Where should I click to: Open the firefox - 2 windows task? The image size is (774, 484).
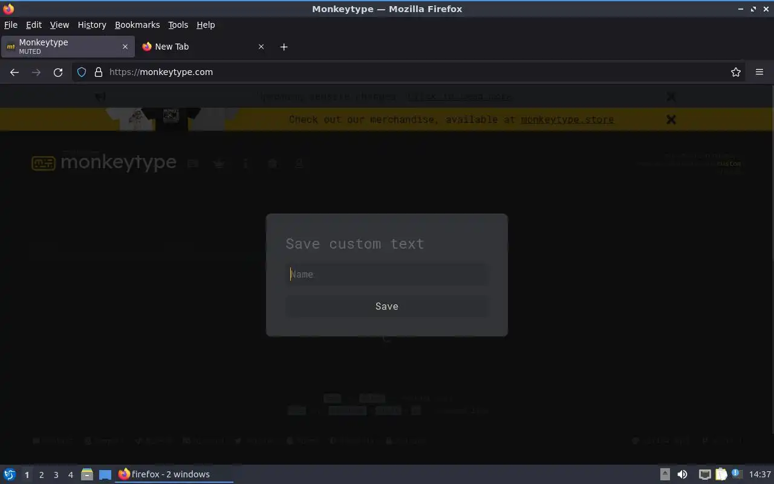click(174, 474)
